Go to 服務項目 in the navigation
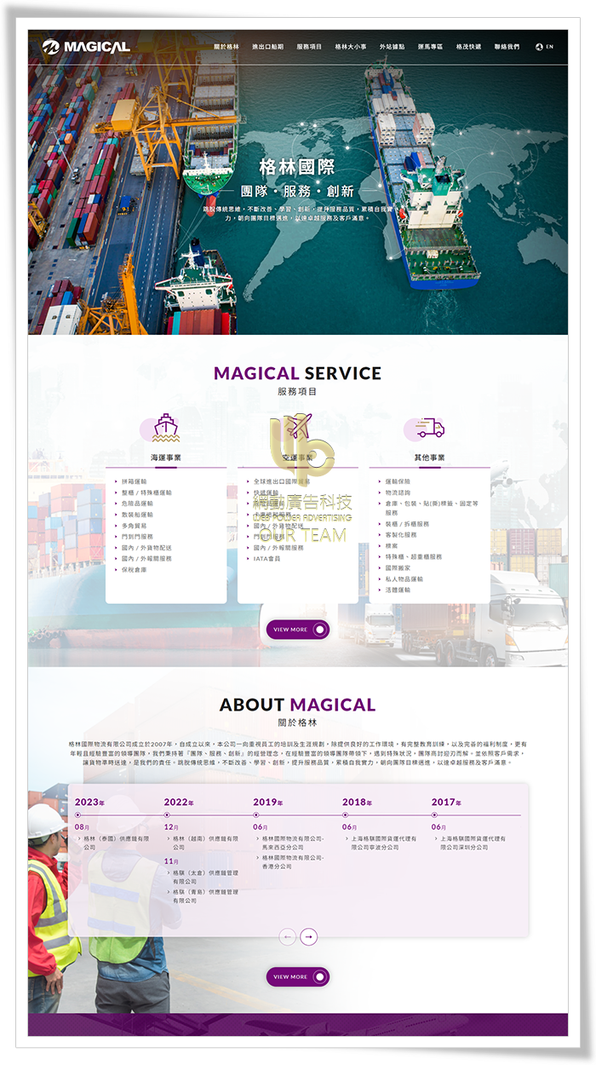 309,47
